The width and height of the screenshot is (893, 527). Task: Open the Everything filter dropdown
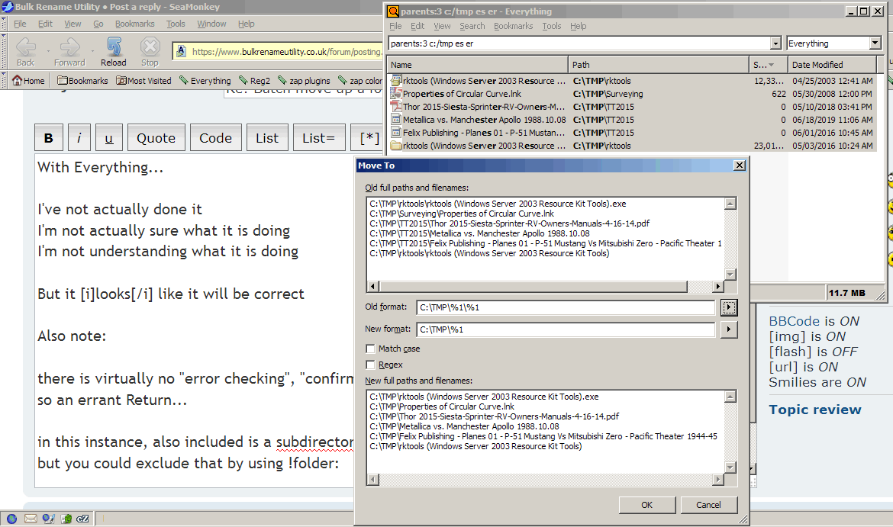875,43
